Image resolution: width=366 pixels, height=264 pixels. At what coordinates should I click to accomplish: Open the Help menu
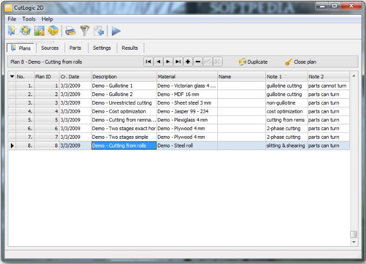tap(47, 19)
